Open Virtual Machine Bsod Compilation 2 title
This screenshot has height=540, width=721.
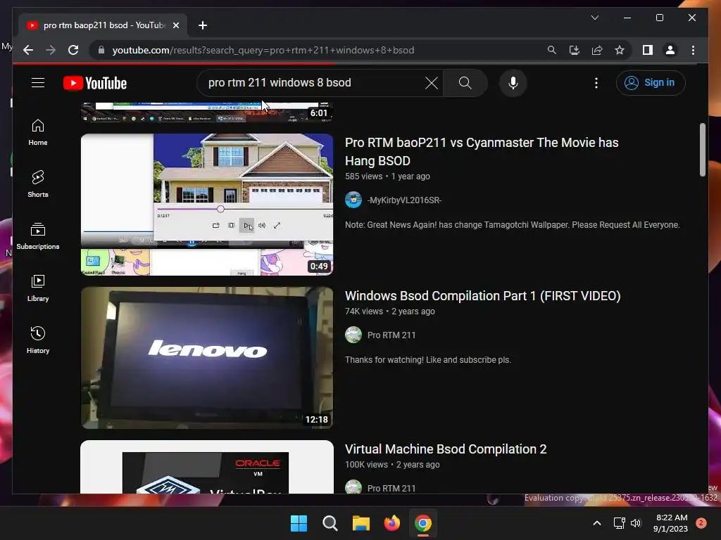pos(446,449)
